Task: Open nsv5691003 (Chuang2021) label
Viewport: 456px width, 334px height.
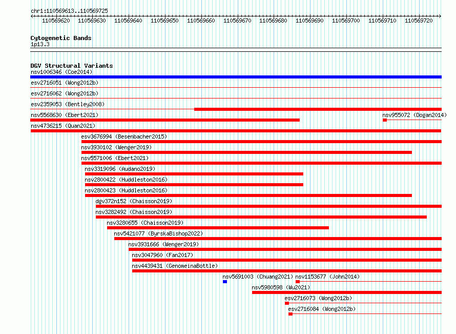Action: [258, 277]
